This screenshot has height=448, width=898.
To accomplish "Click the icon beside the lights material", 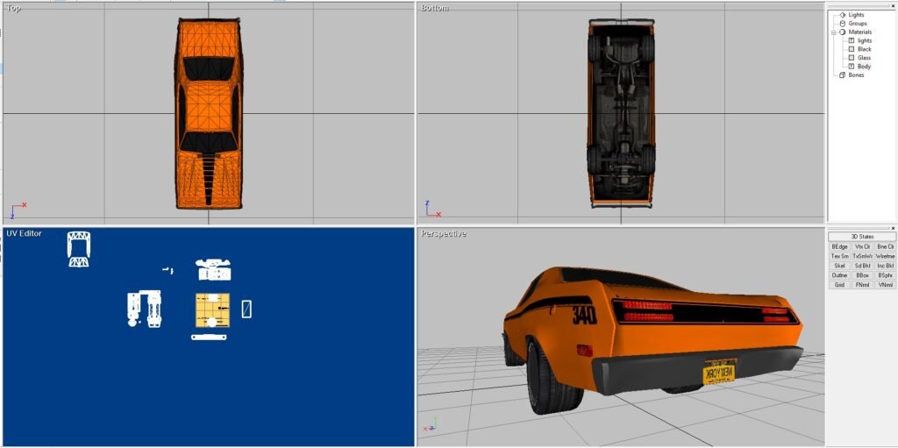I will click(851, 41).
